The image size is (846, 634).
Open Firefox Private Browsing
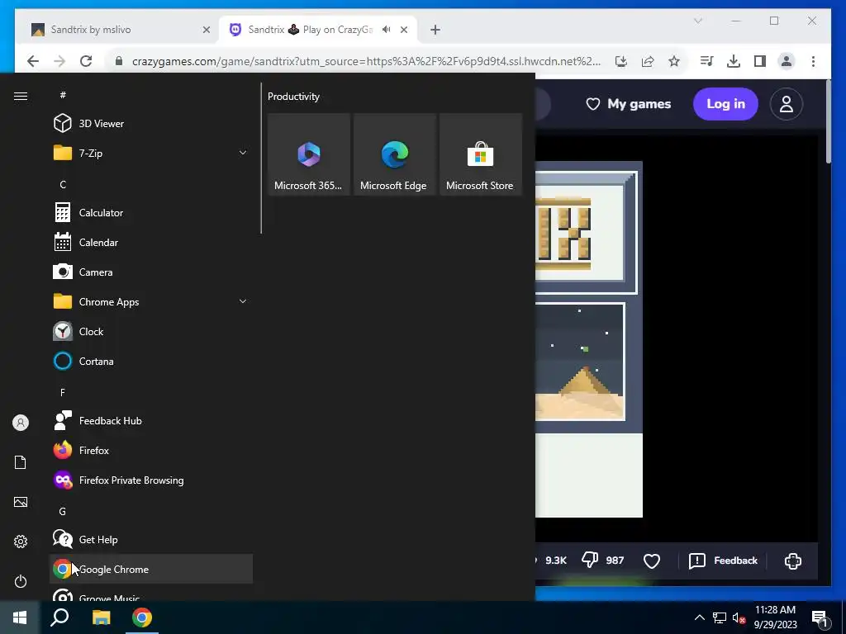pyautogui.click(x=151, y=480)
